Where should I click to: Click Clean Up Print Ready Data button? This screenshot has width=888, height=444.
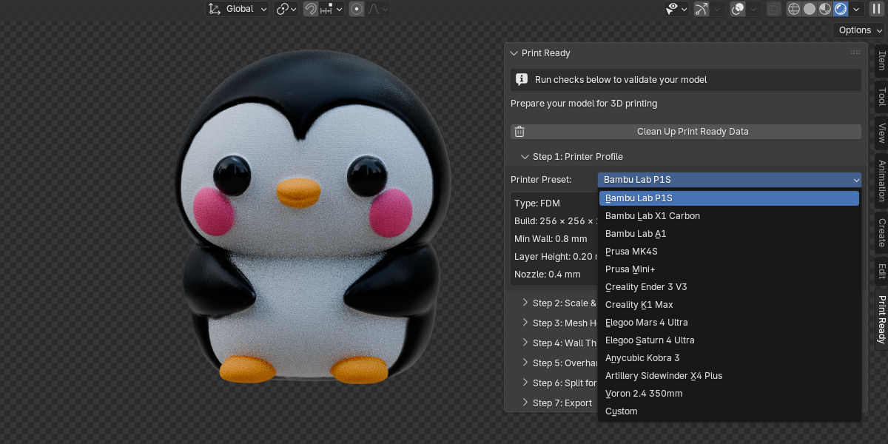[x=686, y=132]
